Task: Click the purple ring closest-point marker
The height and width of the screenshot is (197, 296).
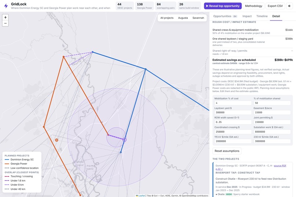Action: (x=124, y=140)
